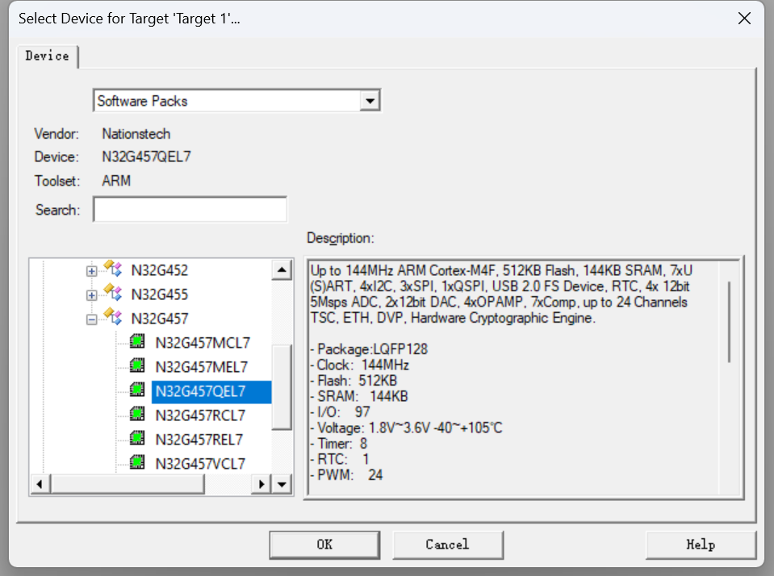Select the N32G457MEL7 device

[x=202, y=367]
